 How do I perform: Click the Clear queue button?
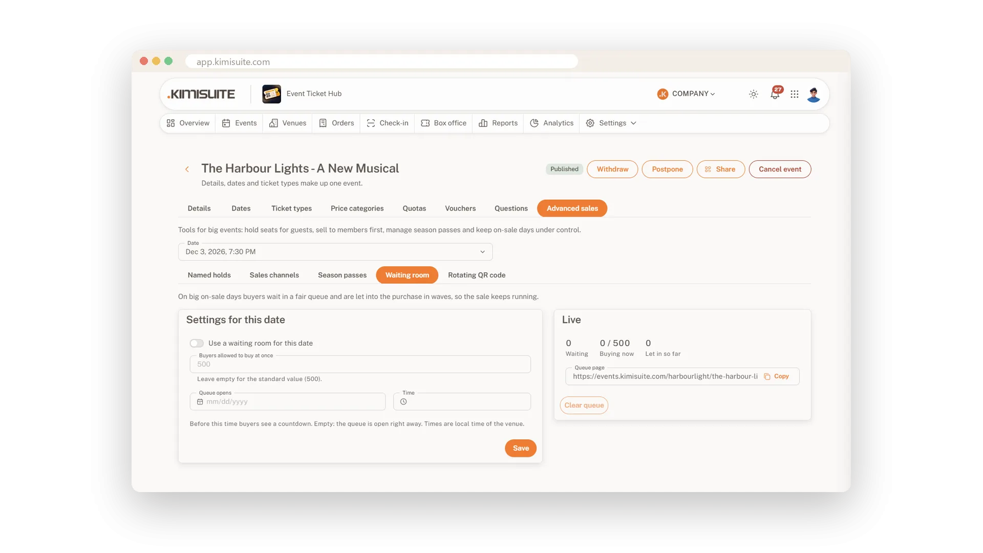[x=584, y=406]
